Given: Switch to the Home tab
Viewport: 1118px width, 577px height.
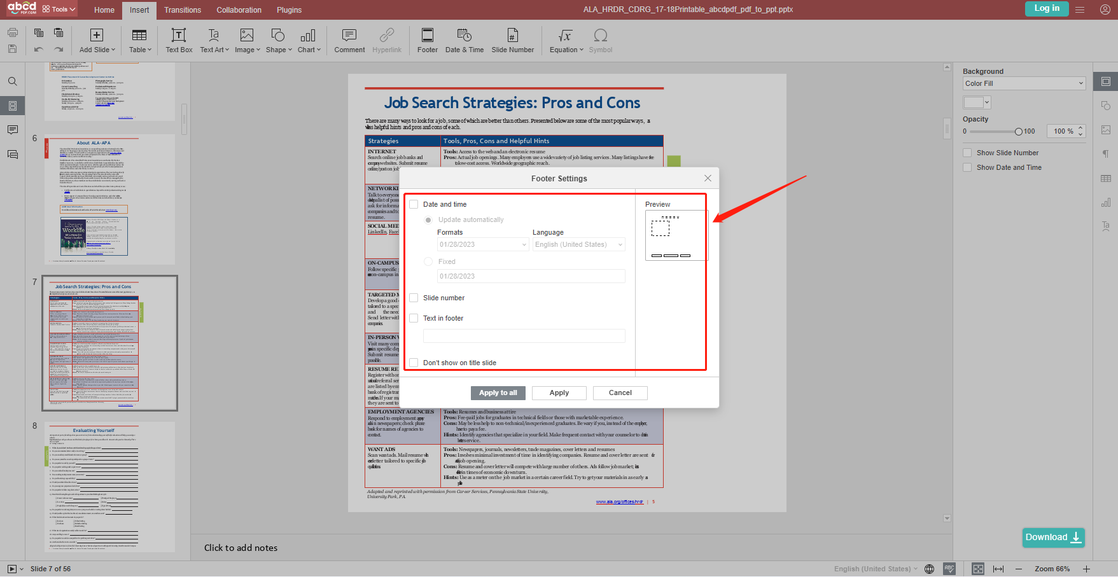Looking at the screenshot, I should point(104,10).
